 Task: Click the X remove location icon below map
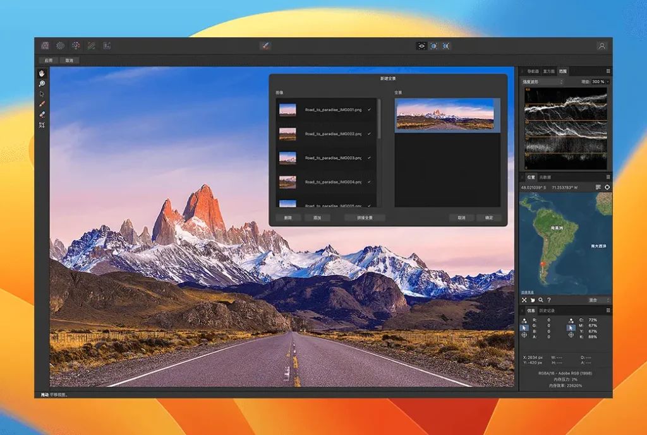[524, 300]
